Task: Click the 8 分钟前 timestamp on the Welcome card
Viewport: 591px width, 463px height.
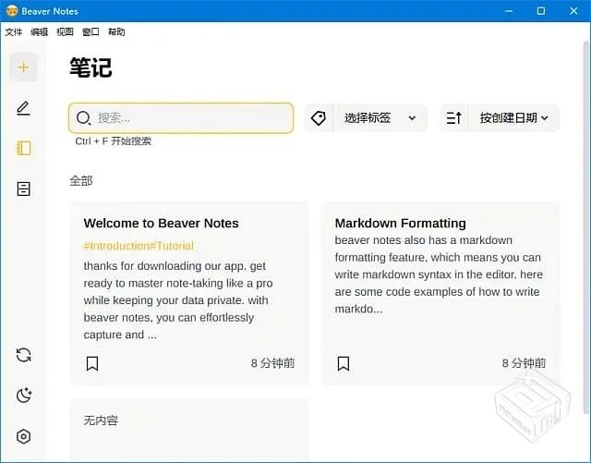Action: pos(273,363)
